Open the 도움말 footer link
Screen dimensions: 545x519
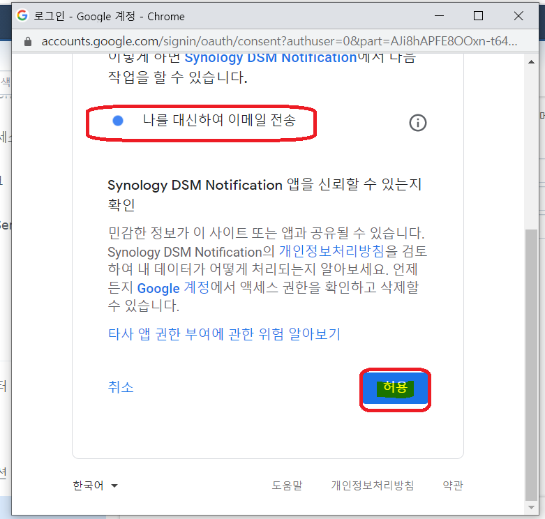click(287, 486)
